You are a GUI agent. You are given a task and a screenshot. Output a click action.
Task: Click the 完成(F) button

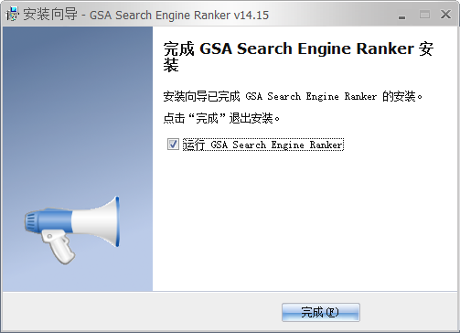321,312
